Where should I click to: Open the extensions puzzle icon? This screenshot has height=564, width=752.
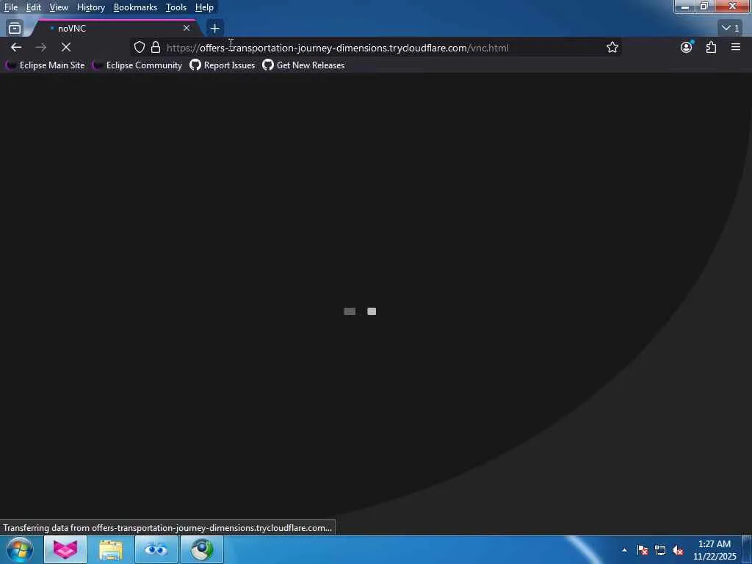(711, 47)
